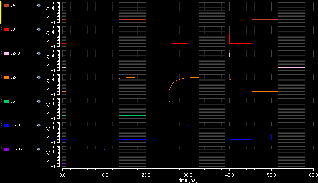Image resolution: width=318 pixels, height=183 pixels.
Task: Select the /C<0> signal name
Action: point(16,125)
